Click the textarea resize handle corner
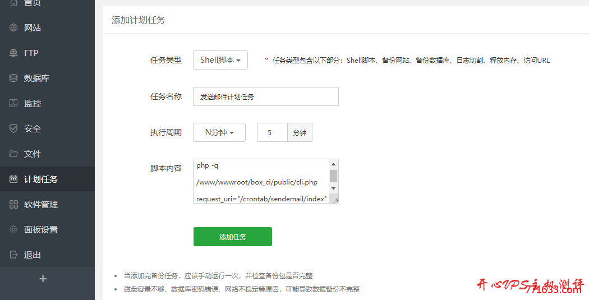This screenshot has height=300, width=589. tap(335, 200)
